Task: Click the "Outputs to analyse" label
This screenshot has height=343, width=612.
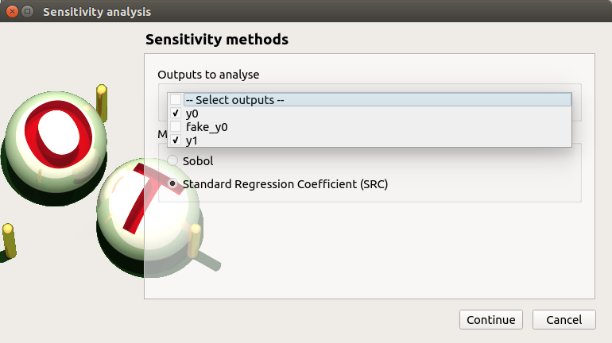Action: (208, 75)
